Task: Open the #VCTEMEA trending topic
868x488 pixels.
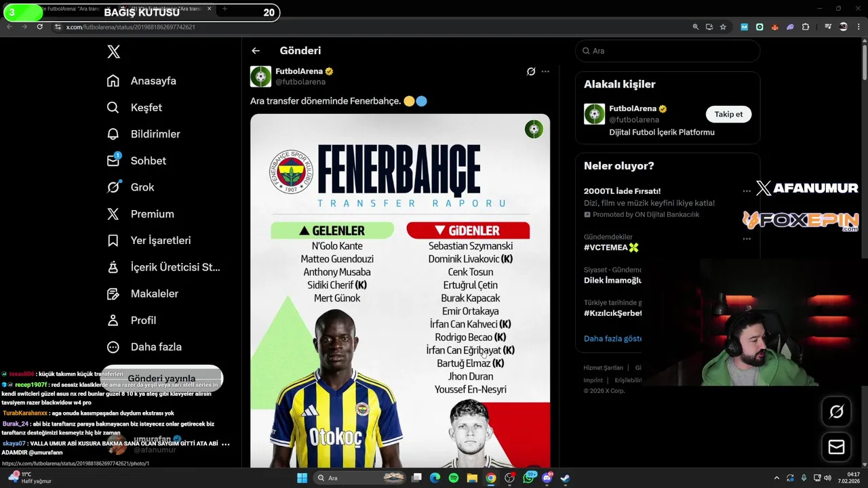Action: [x=611, y=247]
